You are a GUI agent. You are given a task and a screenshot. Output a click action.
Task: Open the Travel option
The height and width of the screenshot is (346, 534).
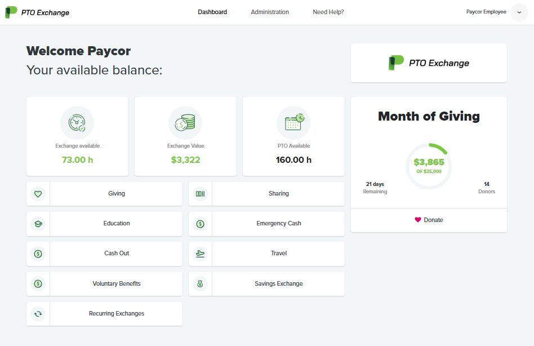coord(279,254)
